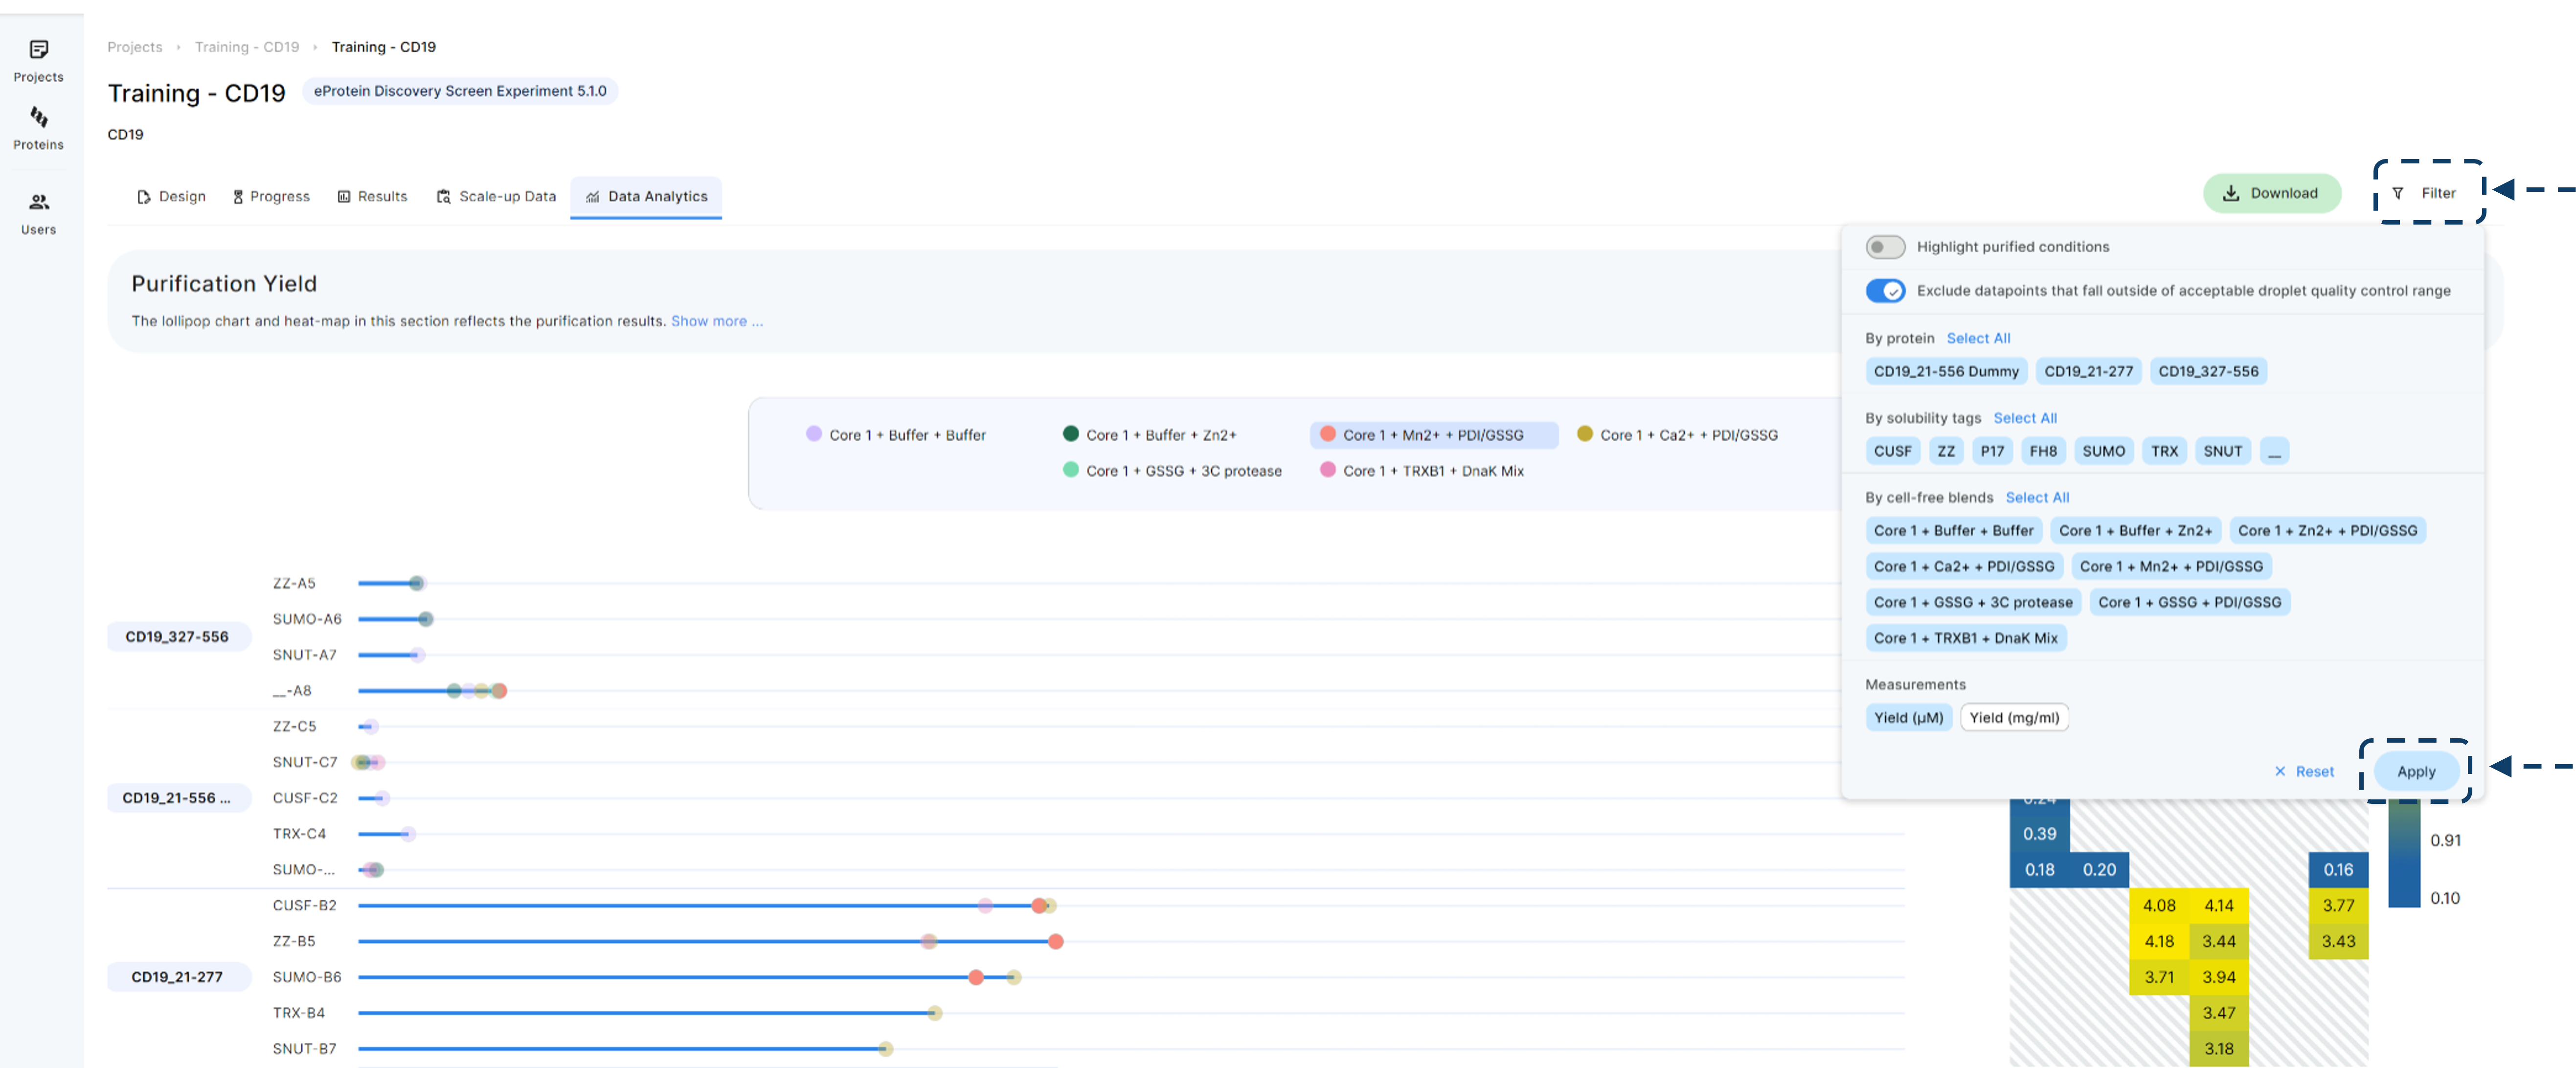Switch to the Progress tab
The image size is (2576, 1068).
[x=271, y=197]
